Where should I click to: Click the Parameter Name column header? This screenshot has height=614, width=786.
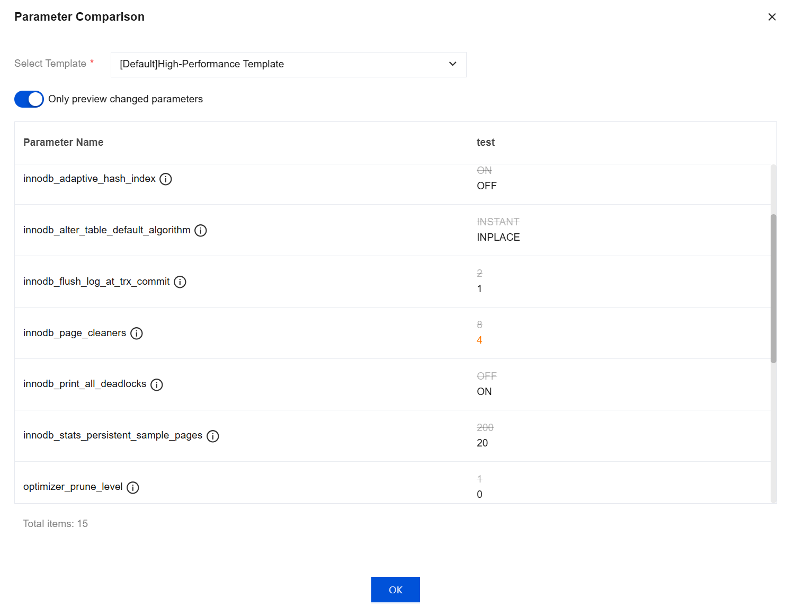64,142
